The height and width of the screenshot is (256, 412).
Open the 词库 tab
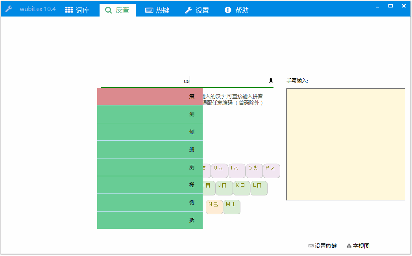78,10
